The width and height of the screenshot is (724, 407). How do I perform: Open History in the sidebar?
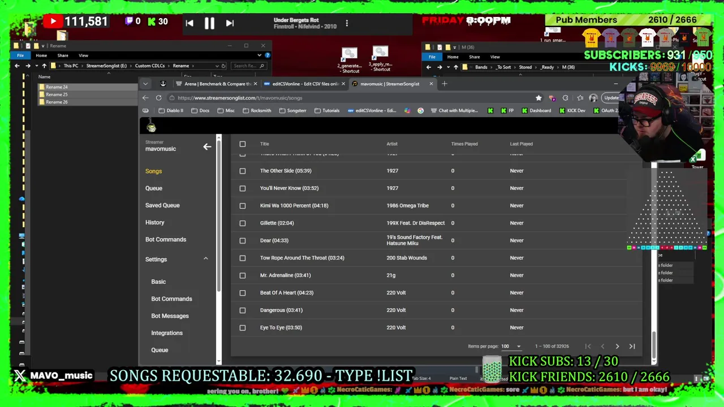154,223
